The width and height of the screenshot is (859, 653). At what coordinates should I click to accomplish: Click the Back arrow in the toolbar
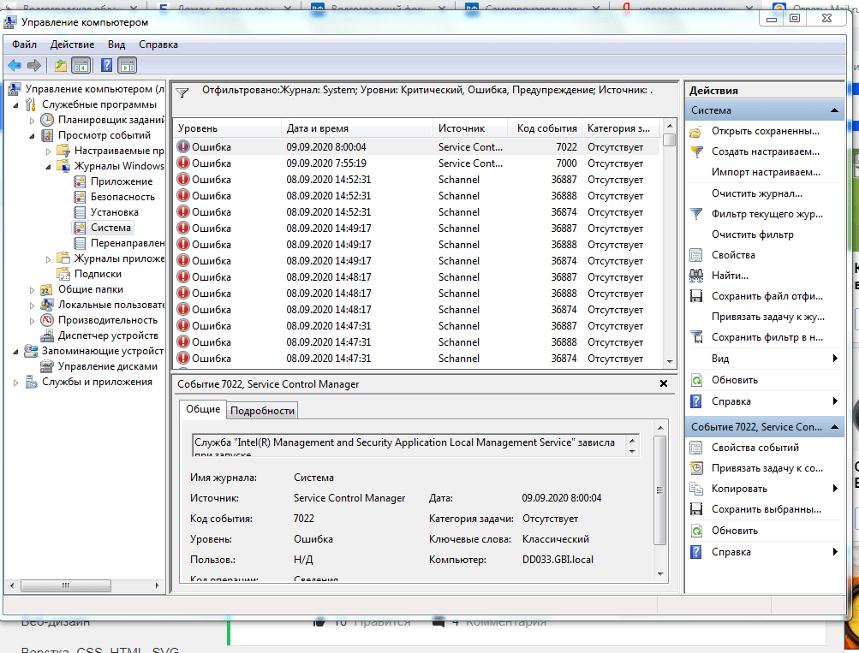tap(15, 65)
